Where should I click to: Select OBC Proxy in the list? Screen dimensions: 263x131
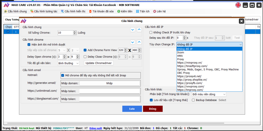click(x=209, y=73)
